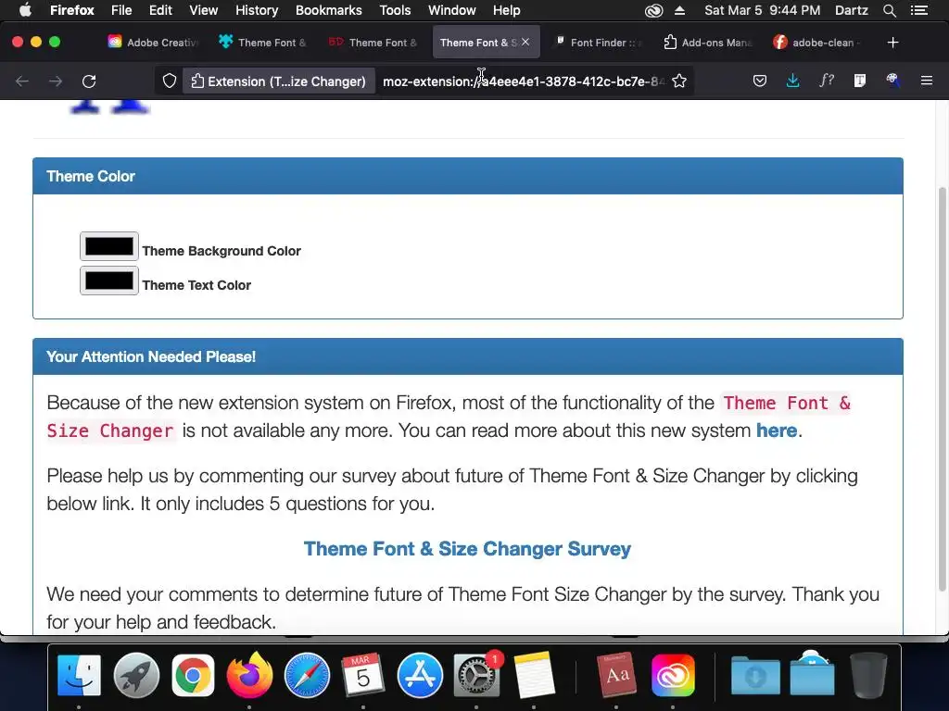Screen dimensions: 949x711
Task: Launch Safari from the dock
Action: click(307, 675)
